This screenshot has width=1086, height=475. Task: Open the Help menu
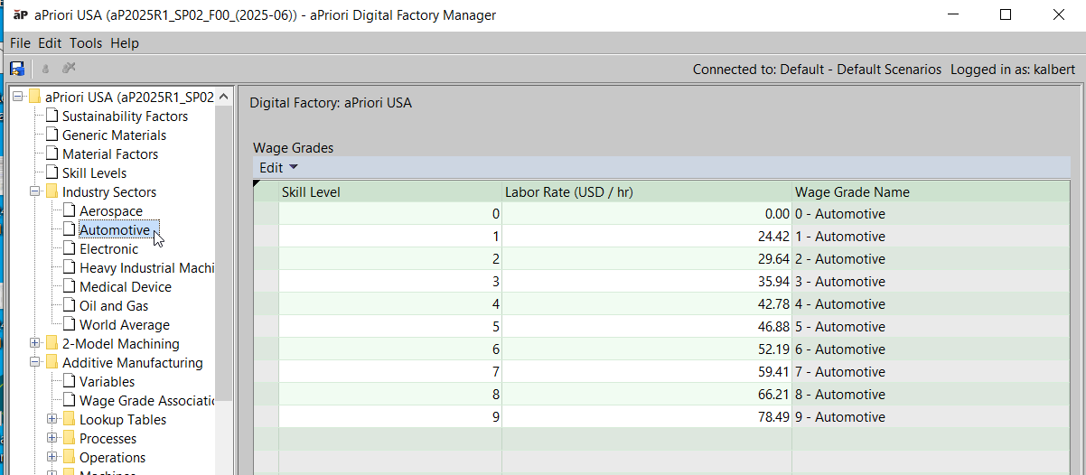point(125,42)
